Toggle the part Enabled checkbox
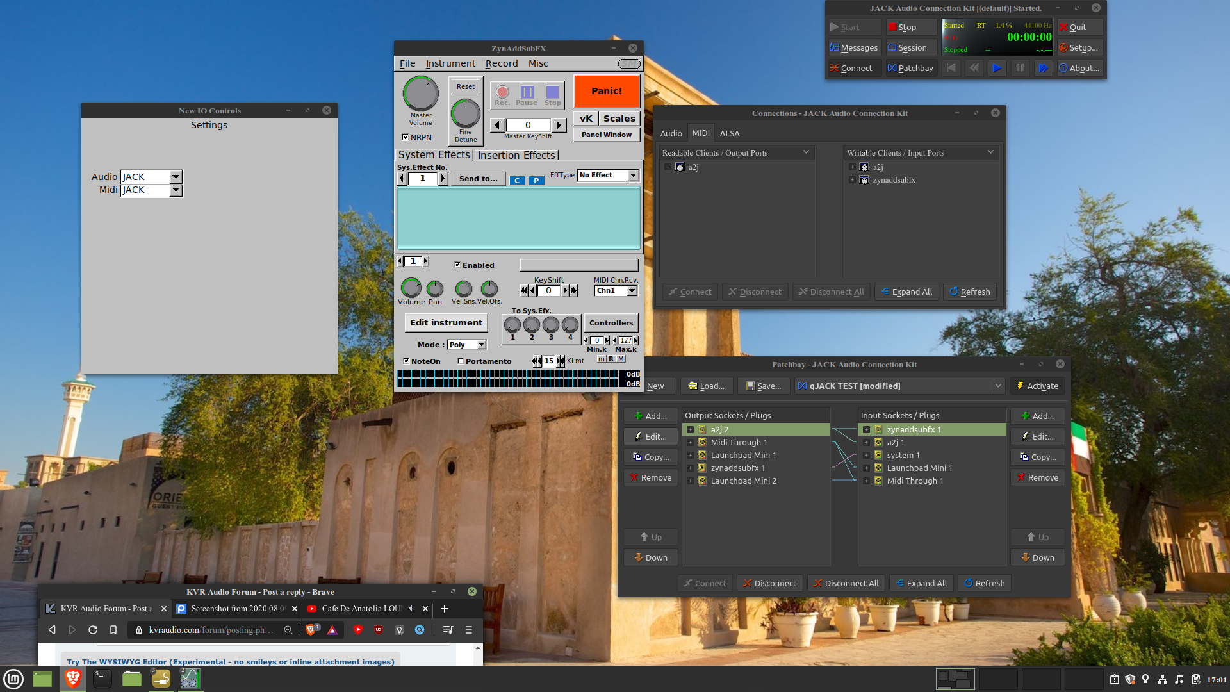Screen dimensions: 1230x692 [457, 265]
